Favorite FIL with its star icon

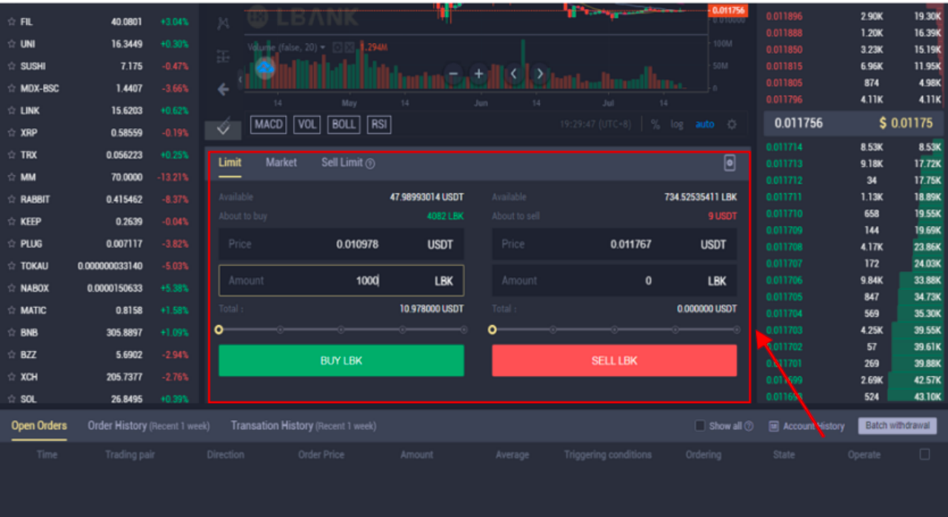point(11,22)
